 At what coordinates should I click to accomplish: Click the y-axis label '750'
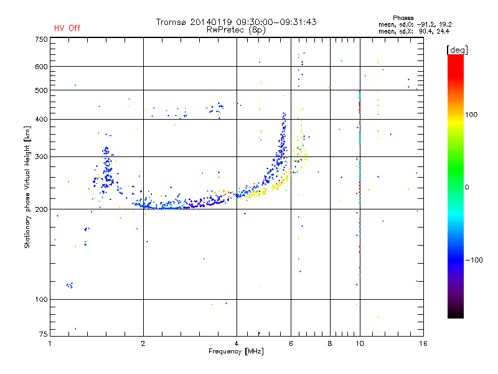click(x=41, y=39)
